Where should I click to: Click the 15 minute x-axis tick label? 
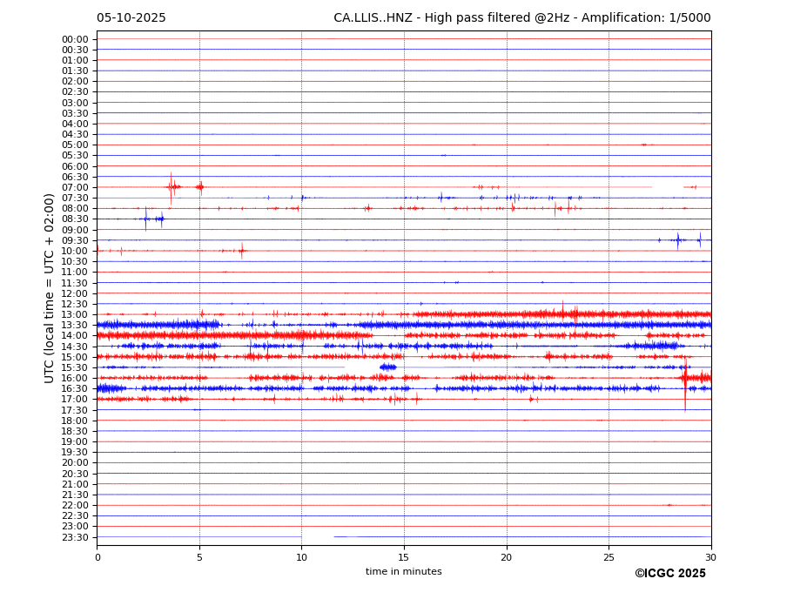click(404, 557)
